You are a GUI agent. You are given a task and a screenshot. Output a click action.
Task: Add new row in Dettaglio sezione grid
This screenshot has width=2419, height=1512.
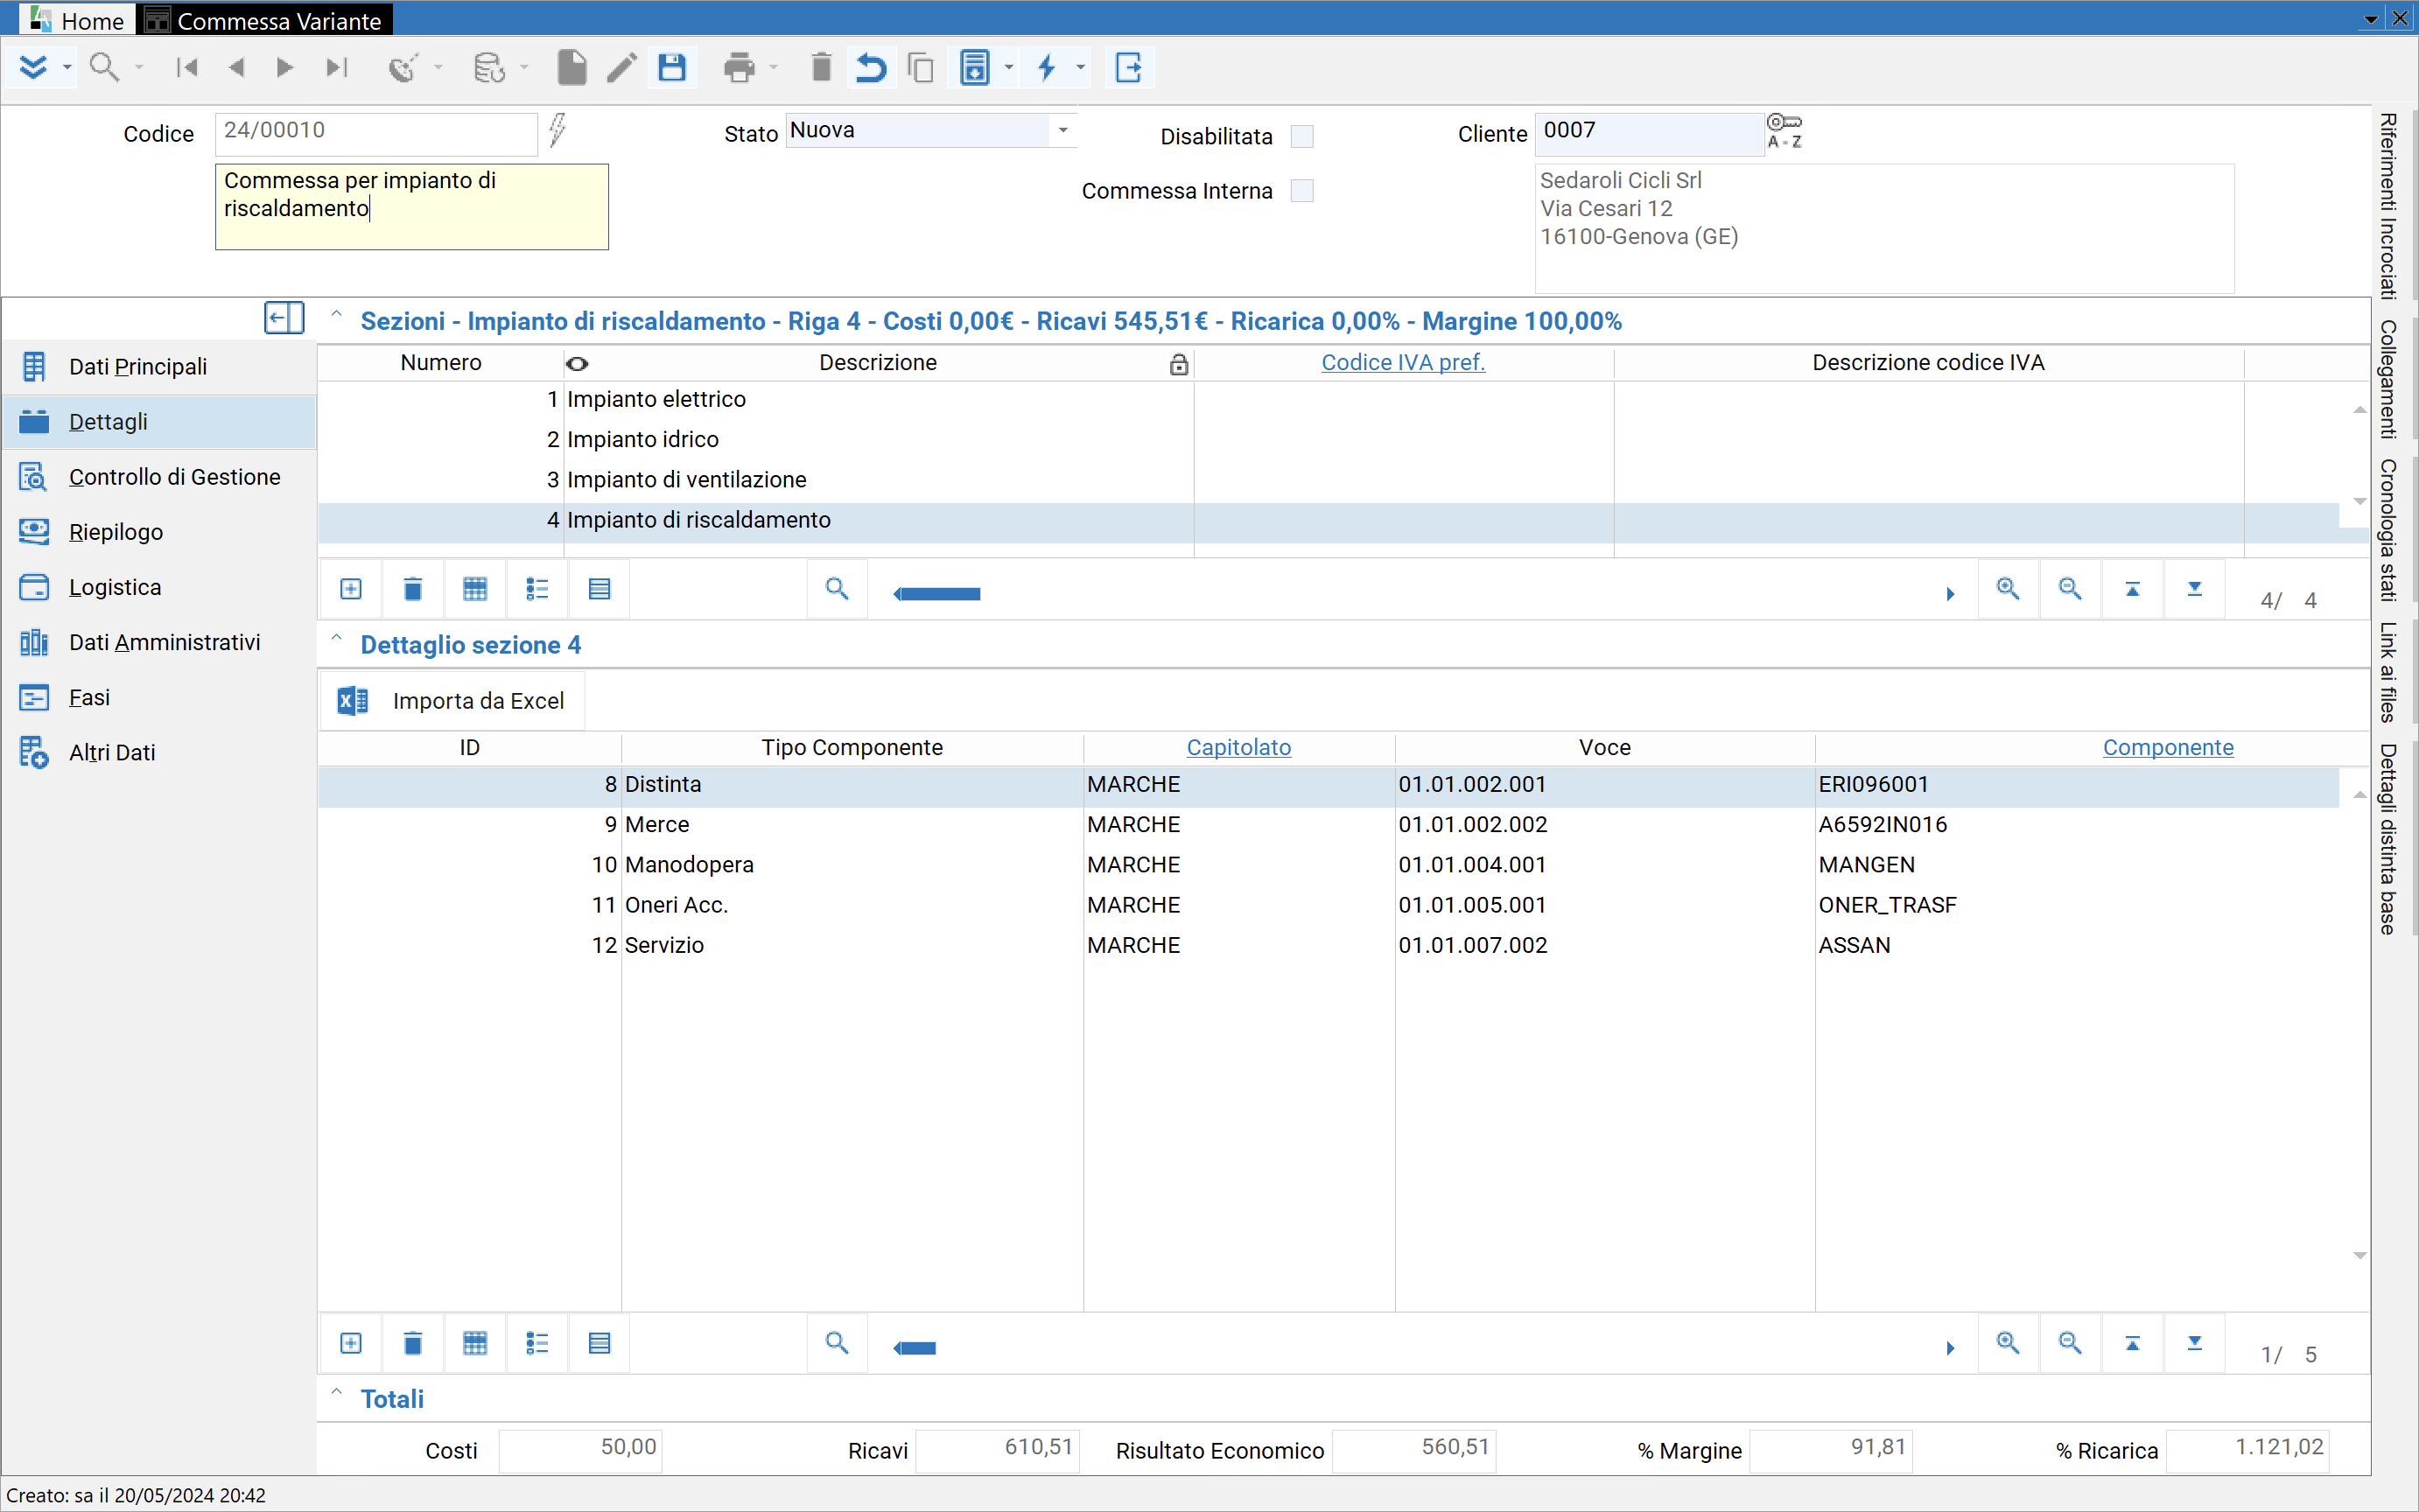tap(351, 1343)
